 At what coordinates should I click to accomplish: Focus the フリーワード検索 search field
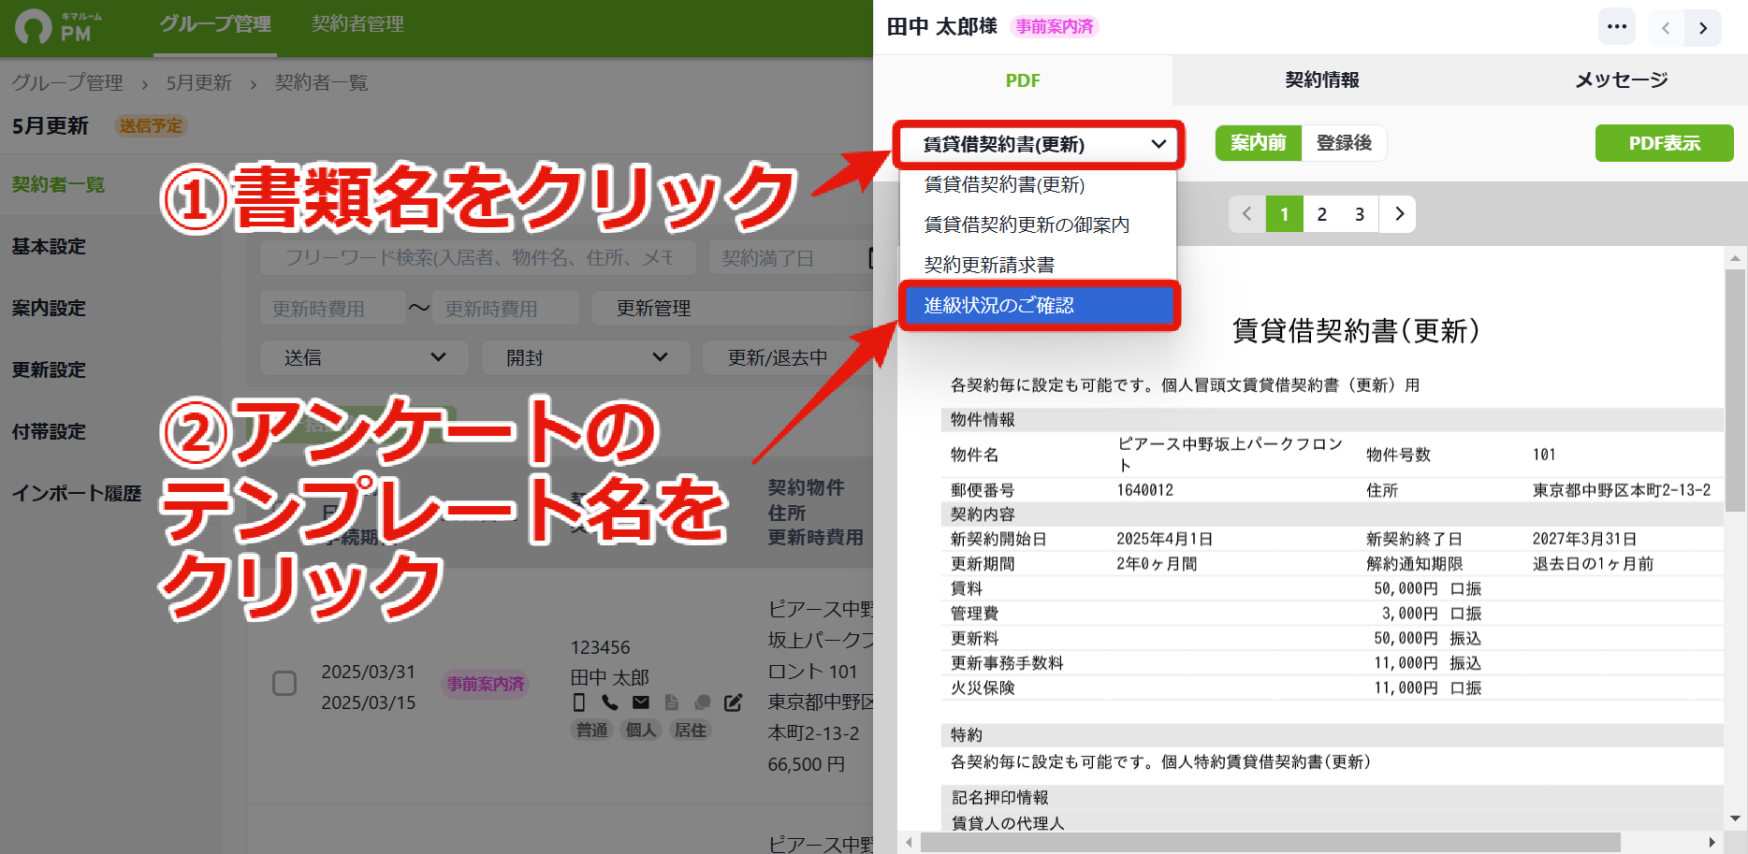(x=478, y=258)
